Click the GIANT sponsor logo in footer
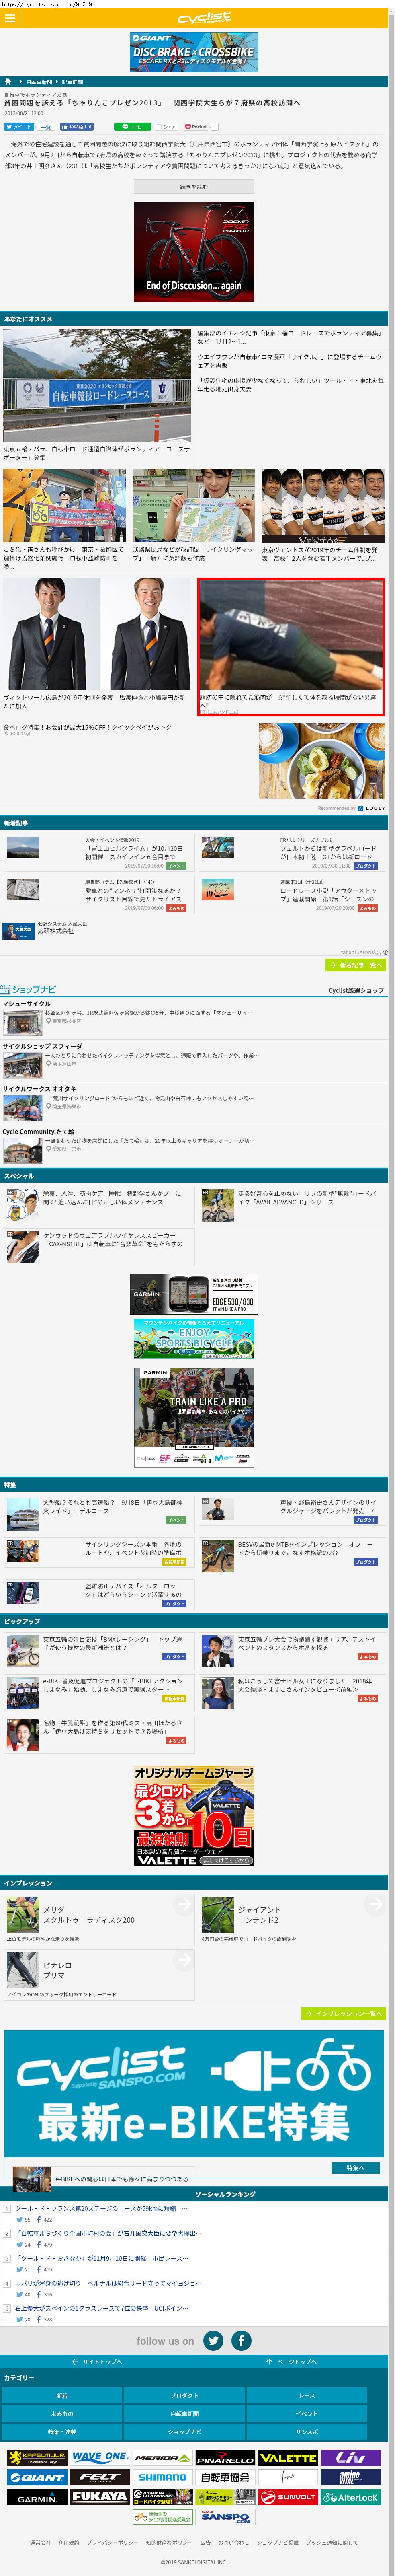The height and width of the screenshot is (2576, 395). click(36, 2477)
